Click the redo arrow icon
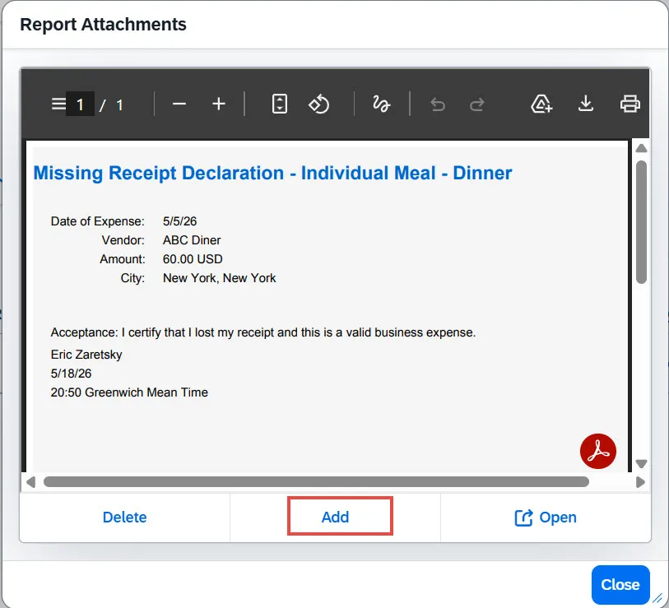Screen dimensions: 669x608 [x=477, y=104]
